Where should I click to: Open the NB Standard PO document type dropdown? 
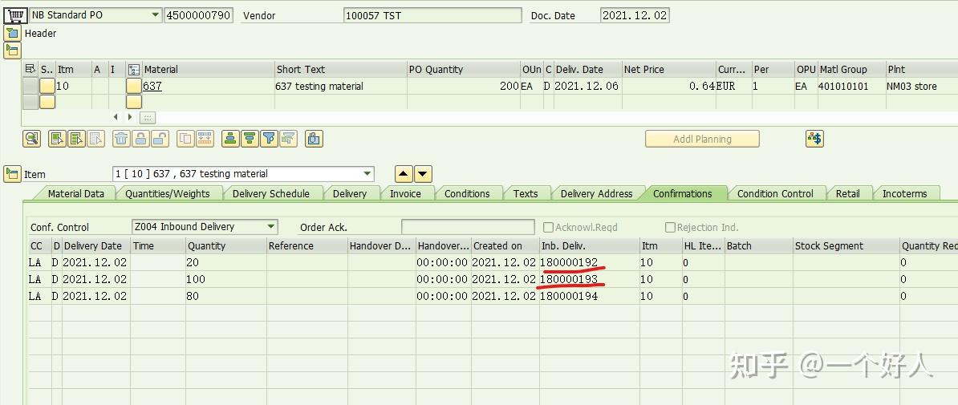click(x=155, y=15)
